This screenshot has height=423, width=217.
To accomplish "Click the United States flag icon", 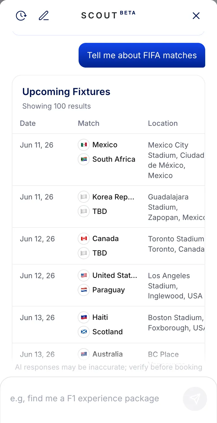I will 83,275.
